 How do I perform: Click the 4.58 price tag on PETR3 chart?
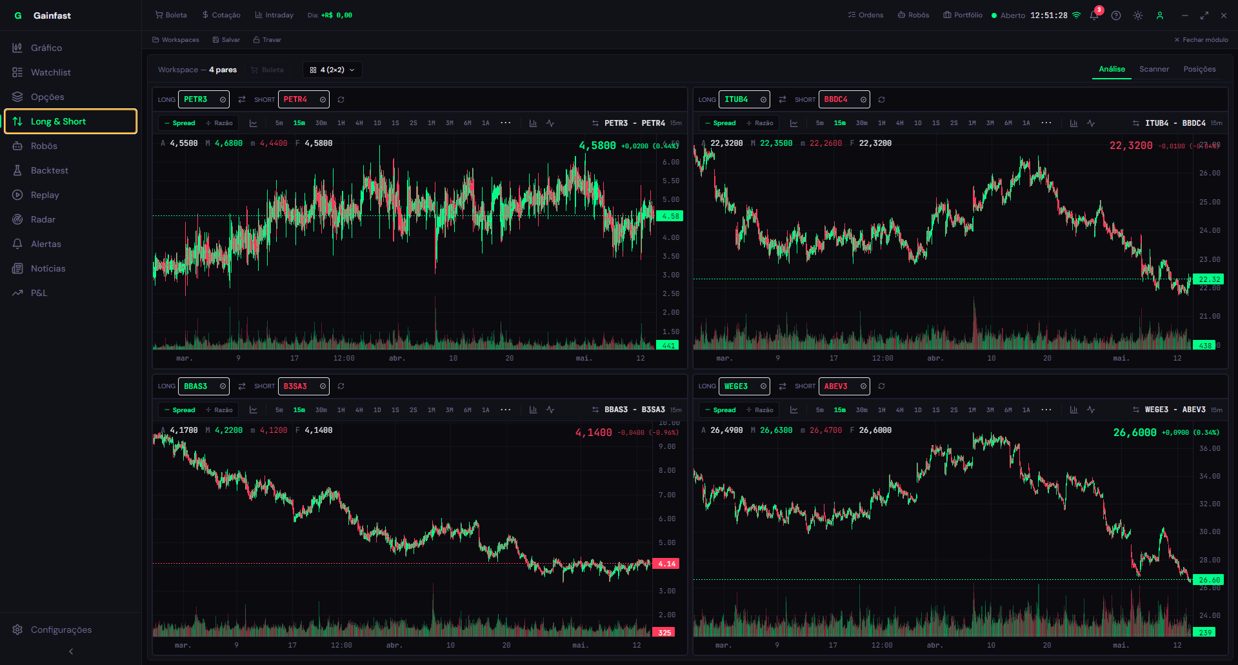[670, 216]
